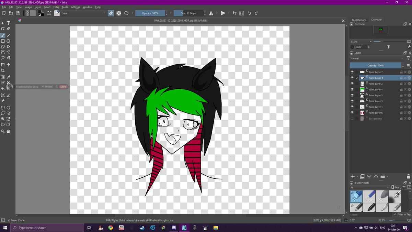This screenshot has width=412, height=232.
Task: Select the Rectangular Selection tool
Action: coord(3,108)
